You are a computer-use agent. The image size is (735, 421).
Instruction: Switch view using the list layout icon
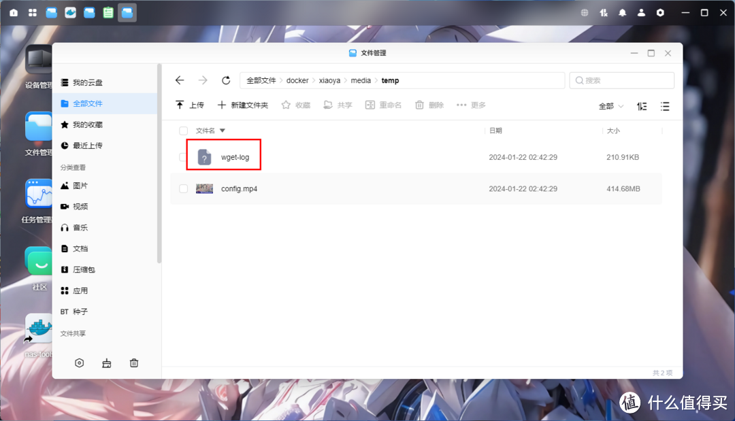[x=664, y=106]
